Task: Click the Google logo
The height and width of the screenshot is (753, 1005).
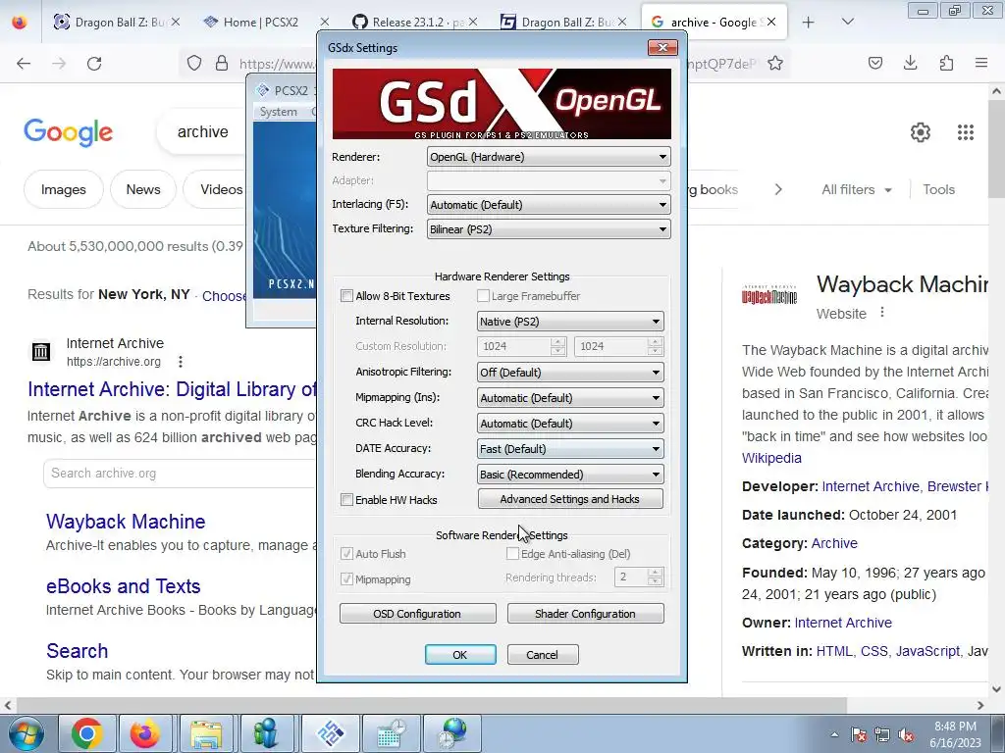Action: point(68,132)
